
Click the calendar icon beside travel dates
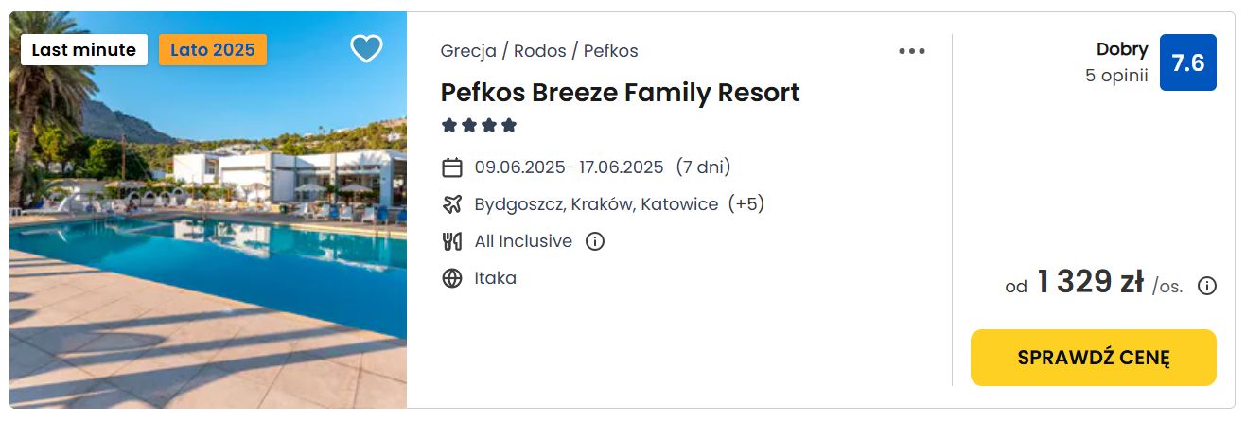tap(452, 167)
